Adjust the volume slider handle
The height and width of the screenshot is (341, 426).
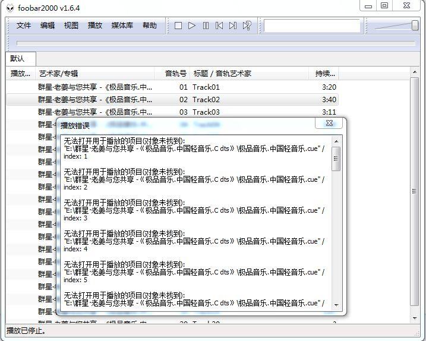tap(415, 26)
